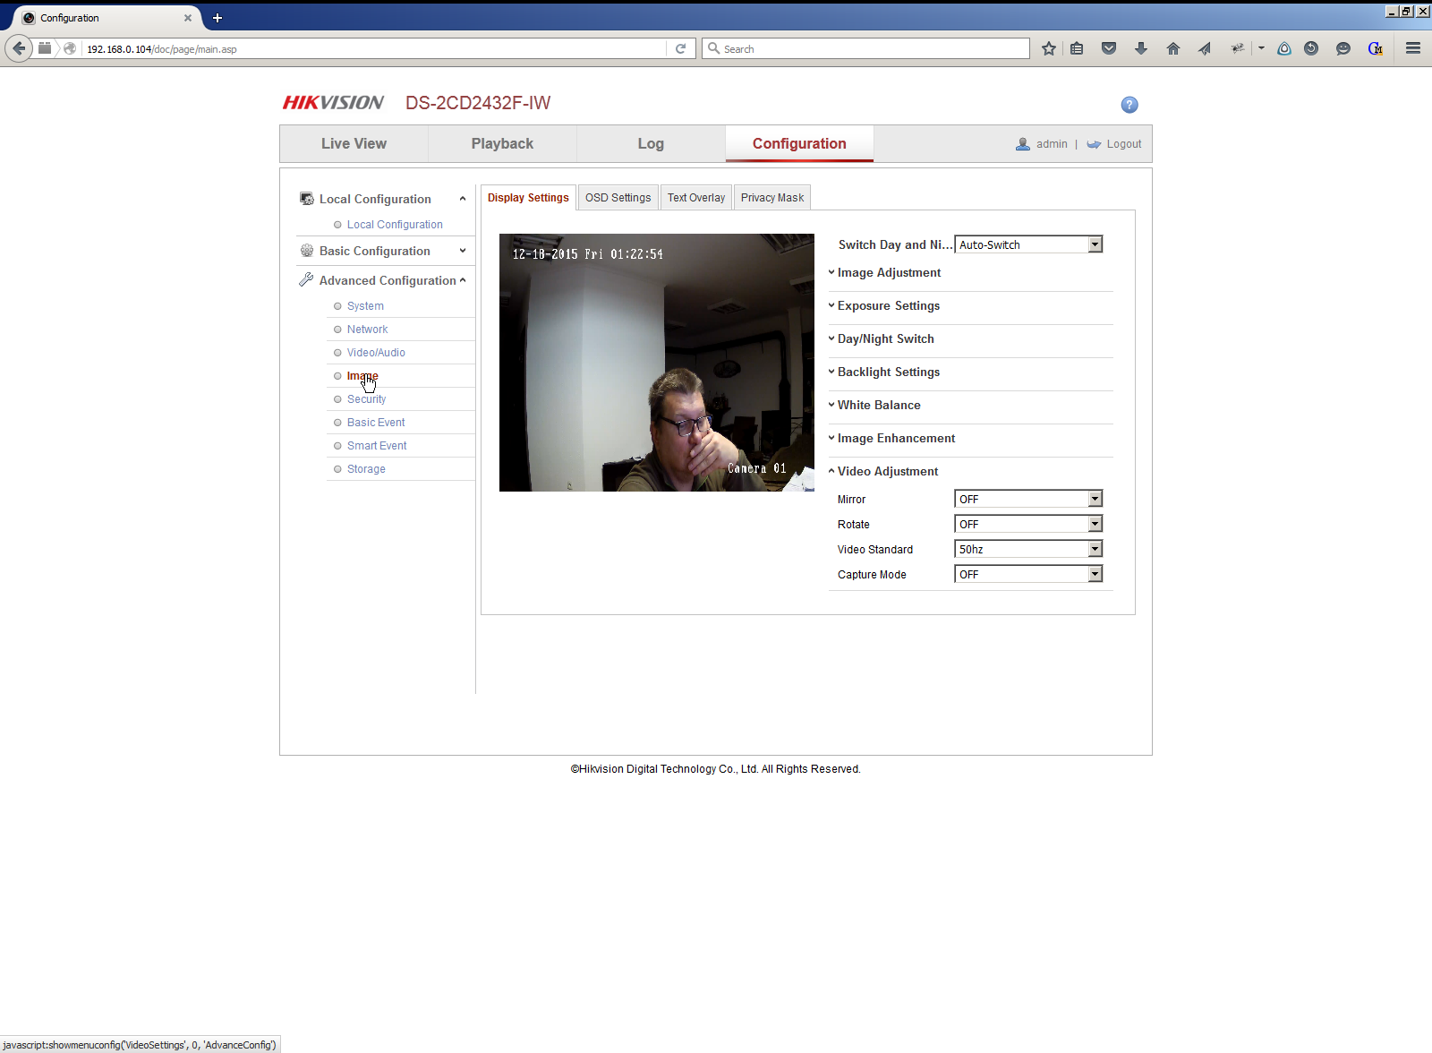Collapse Advanced Configuration menu group
Screen dimensions: 1432x1053
click(x=385, y=280)
